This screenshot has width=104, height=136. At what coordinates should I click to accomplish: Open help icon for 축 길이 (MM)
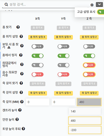pos(22,102)
